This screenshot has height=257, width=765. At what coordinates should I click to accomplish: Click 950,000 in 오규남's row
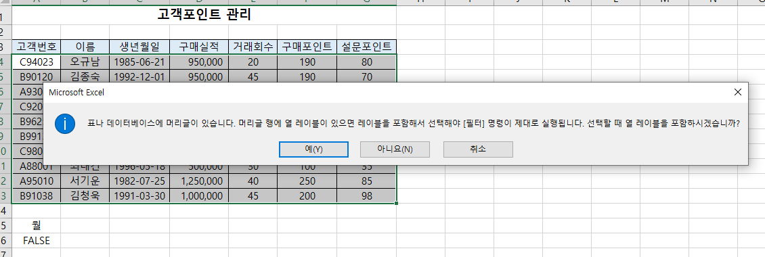pos(199,62)
